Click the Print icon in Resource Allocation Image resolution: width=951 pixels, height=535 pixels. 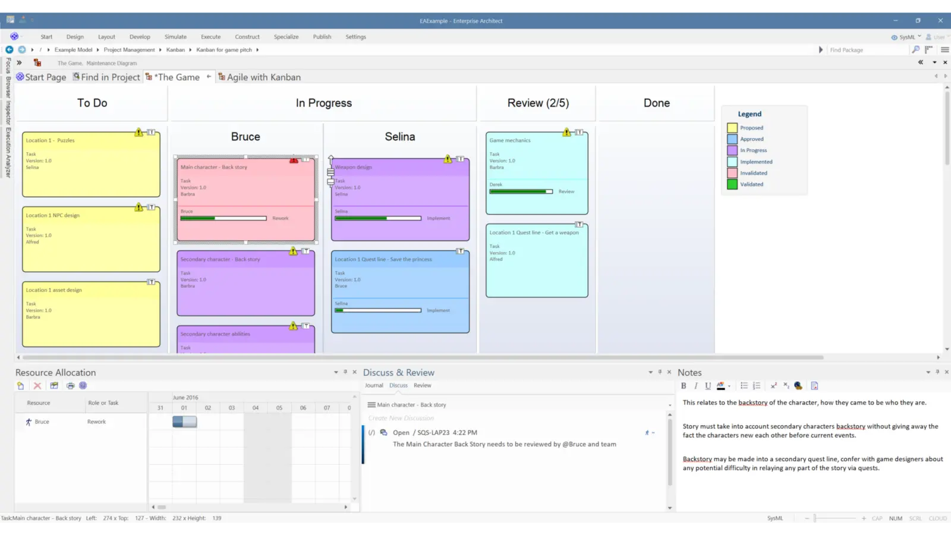coord(70,385)
